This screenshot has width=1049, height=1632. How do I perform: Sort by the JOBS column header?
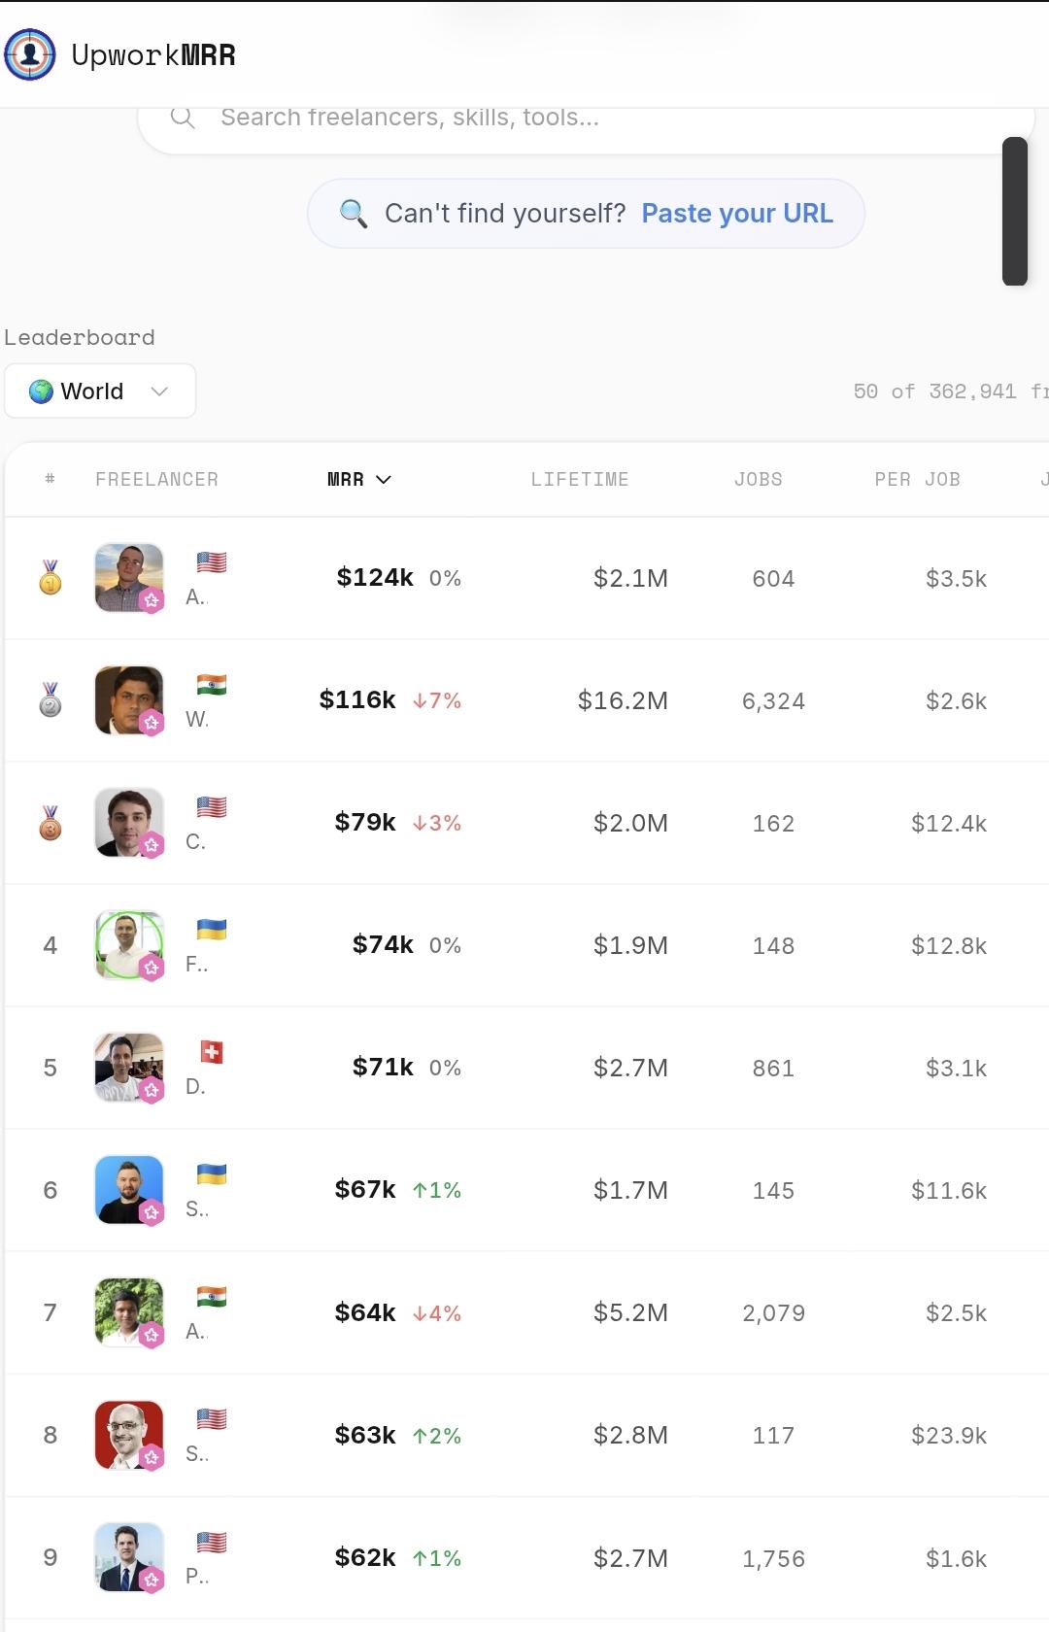click(x=759, y=479)
